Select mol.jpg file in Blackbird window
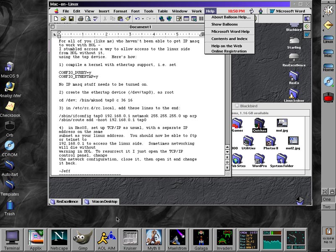The width and height of the screenshot is (336, 252). (x=282, y=125)
